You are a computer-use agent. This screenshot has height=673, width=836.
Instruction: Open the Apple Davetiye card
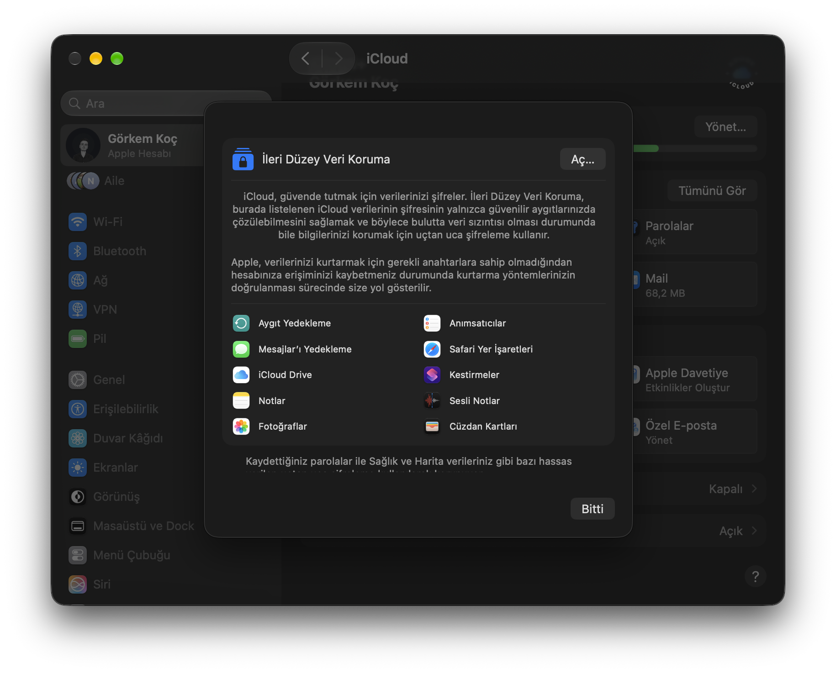(x=695, y=379)
